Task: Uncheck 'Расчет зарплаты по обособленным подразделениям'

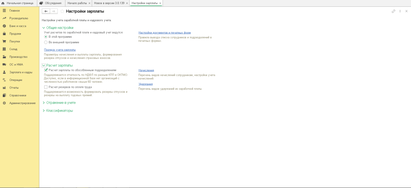Action: point(46,70)
